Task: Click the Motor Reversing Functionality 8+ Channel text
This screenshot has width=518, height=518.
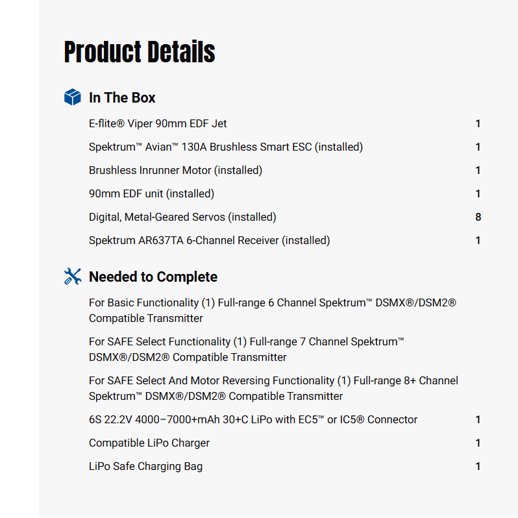Action: [x=273, y=388]
